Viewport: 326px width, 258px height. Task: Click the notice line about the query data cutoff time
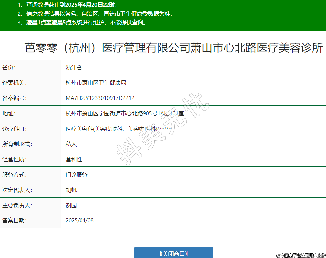point(67,5)
